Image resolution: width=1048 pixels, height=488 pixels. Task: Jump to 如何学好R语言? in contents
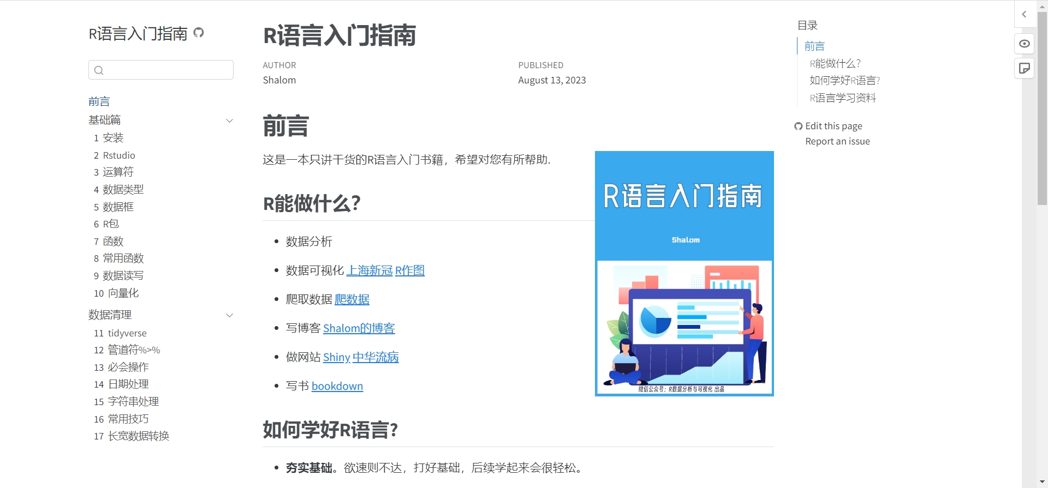pos(845,81)
